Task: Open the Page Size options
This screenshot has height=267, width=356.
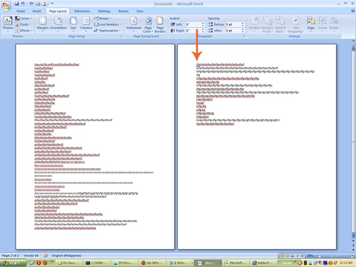Action: 73,25
